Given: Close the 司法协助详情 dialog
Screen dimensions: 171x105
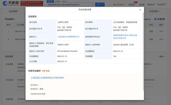Looking at the screenshot, I should click(x=140, y=10).
